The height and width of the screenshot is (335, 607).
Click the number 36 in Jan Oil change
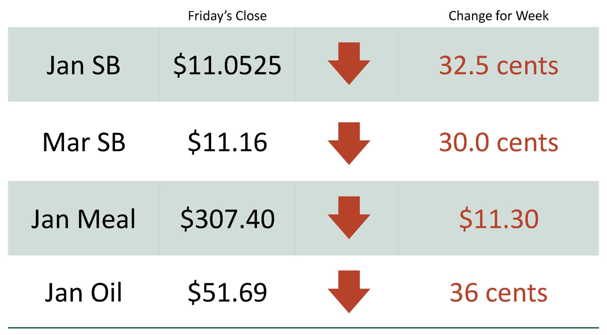coord(464,293)
